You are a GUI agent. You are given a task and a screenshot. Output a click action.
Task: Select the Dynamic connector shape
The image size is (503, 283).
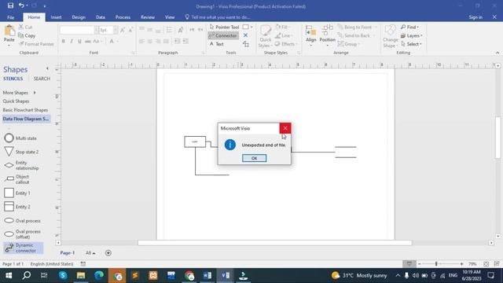pos(23,248)
